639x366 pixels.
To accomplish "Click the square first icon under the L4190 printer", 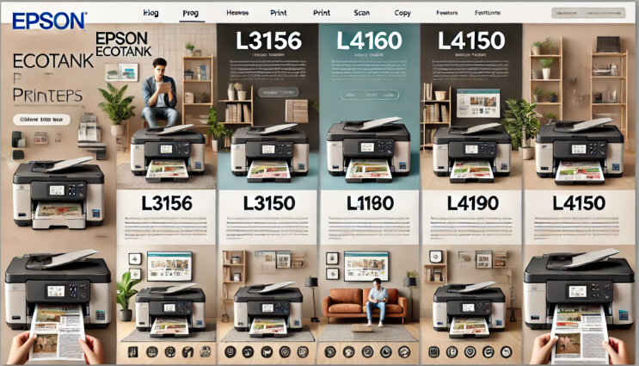I will 434,351.
